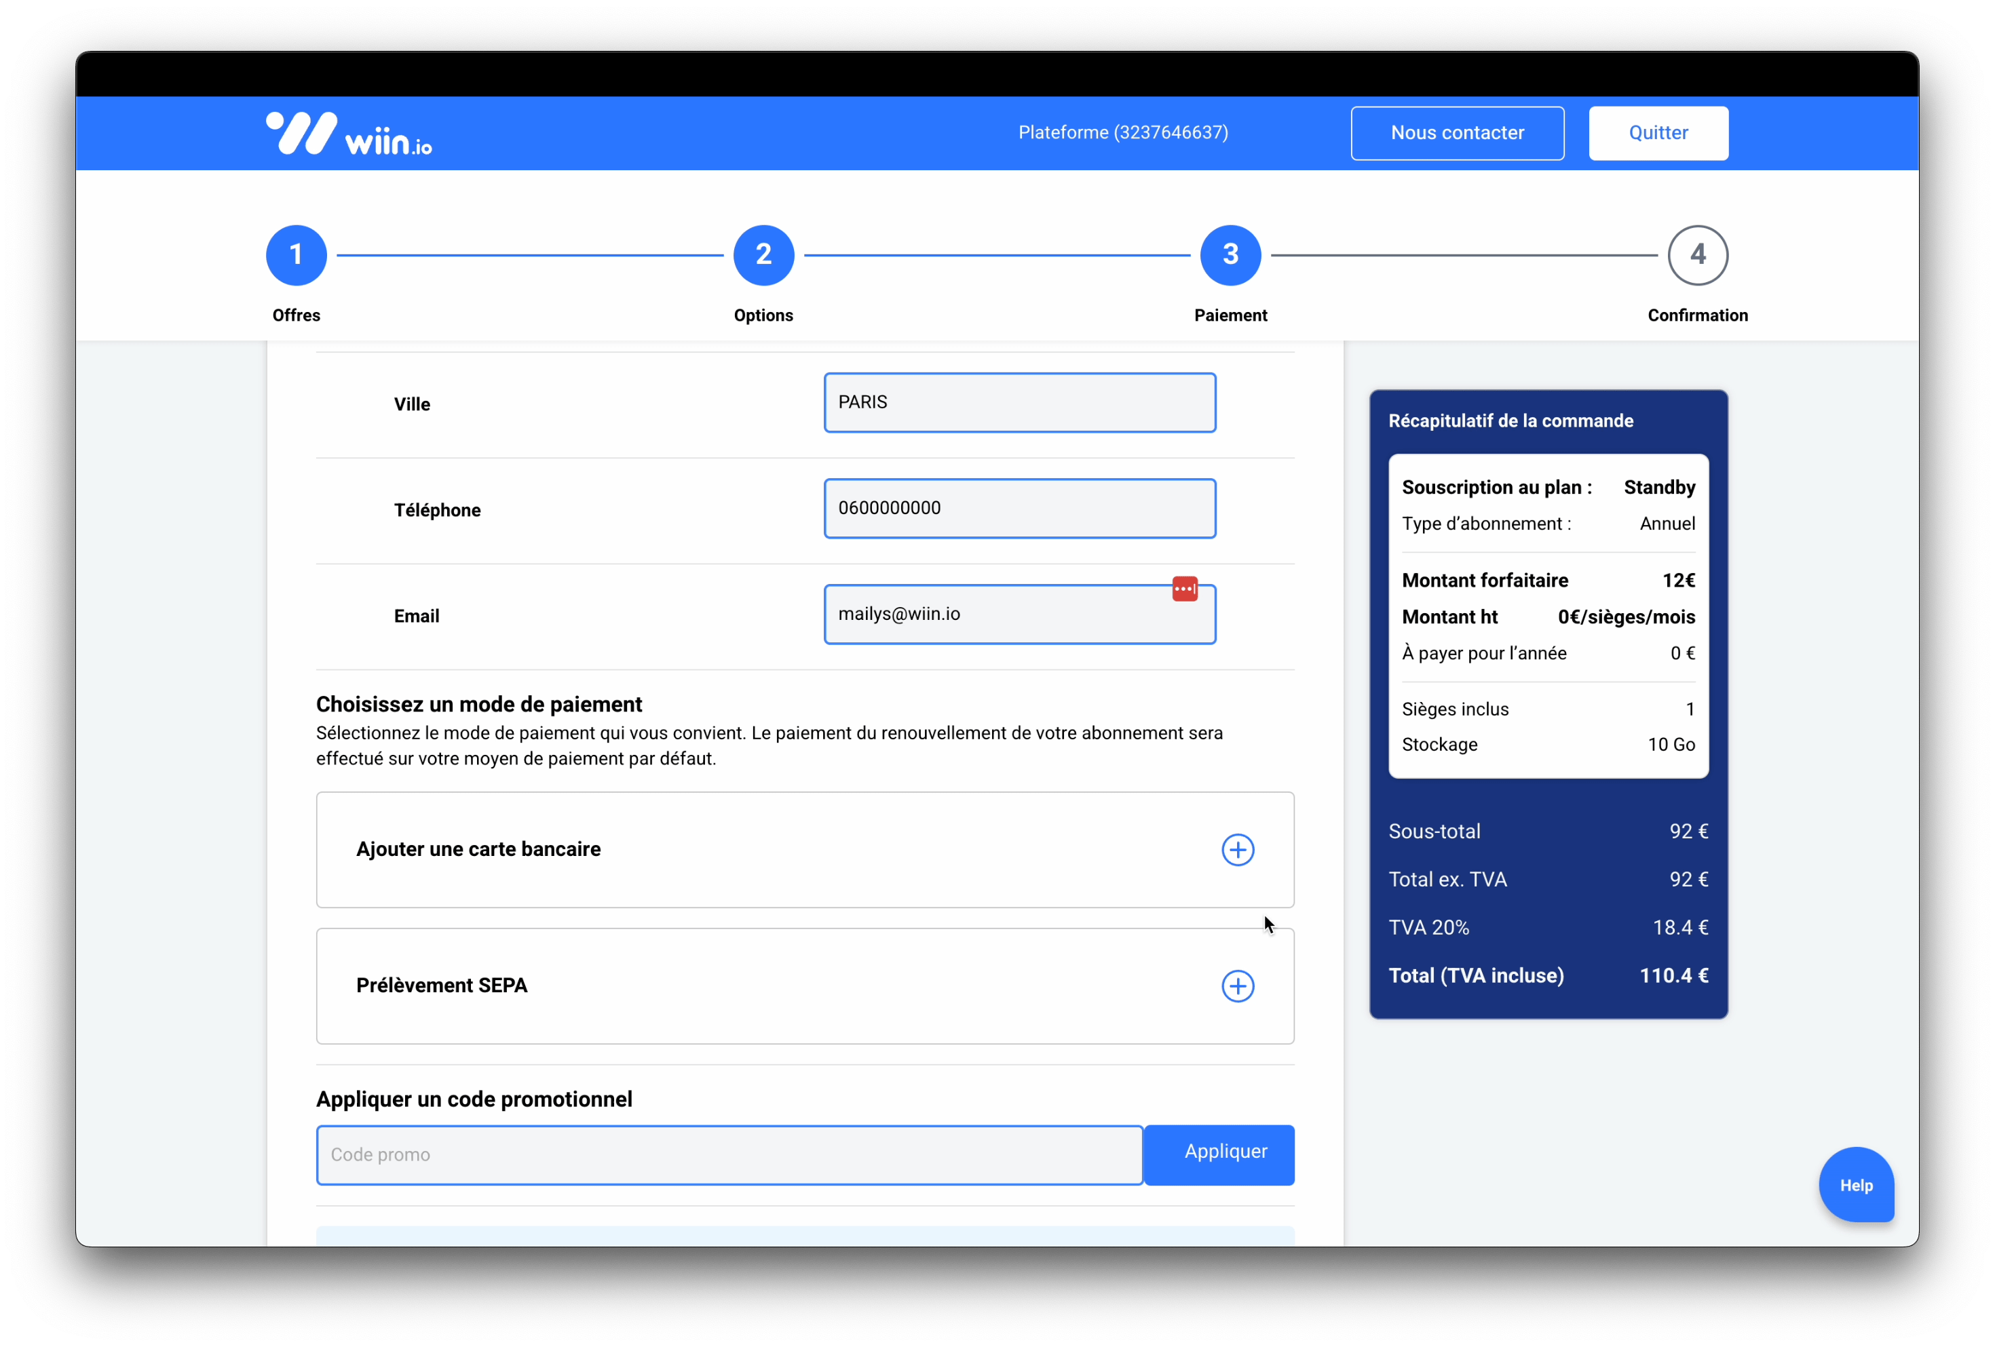Expand Prélèvement SEPA with plus icon
This screenshot has height=1347, width=1995.
(1237, 985)
